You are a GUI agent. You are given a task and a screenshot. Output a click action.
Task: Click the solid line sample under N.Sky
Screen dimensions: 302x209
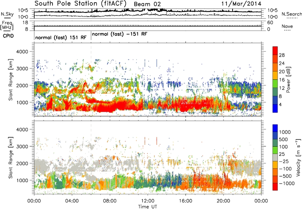(x=7, y=18)
